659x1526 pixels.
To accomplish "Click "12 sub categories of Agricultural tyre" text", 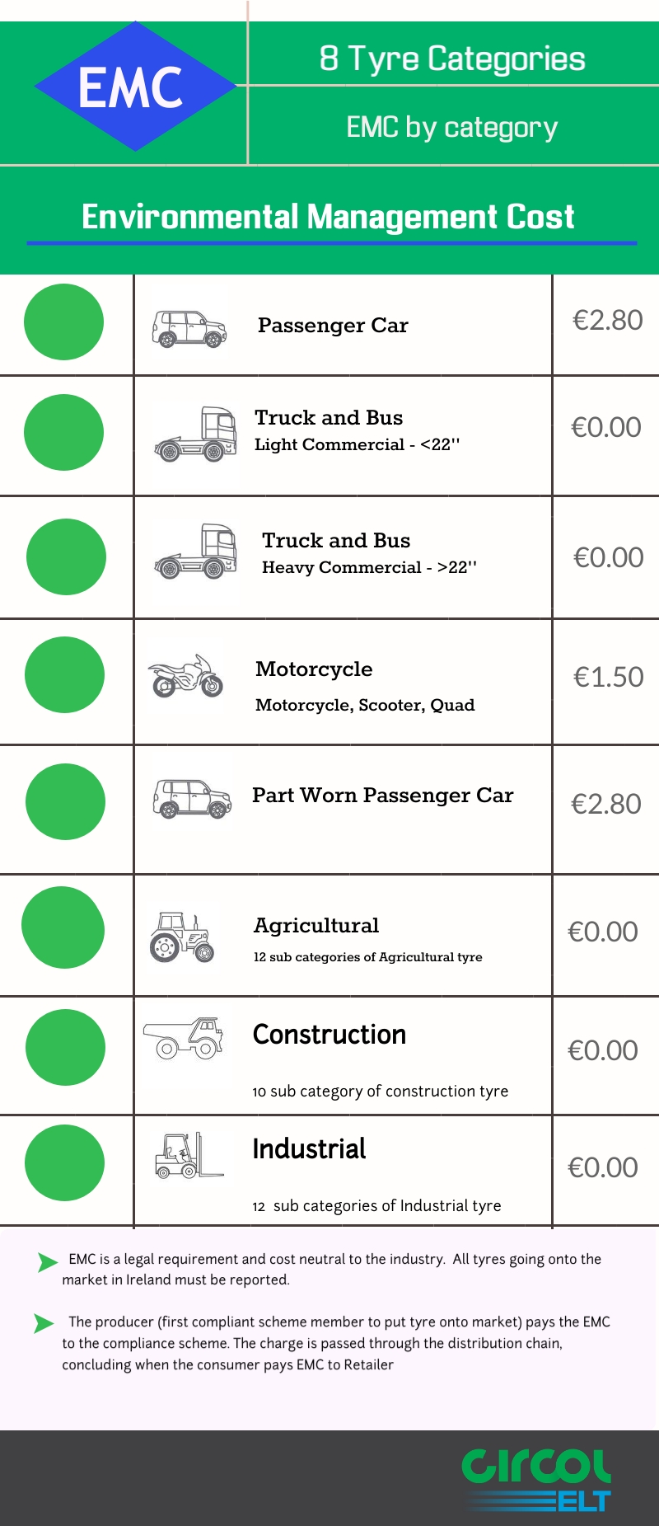I will point(367,957).
